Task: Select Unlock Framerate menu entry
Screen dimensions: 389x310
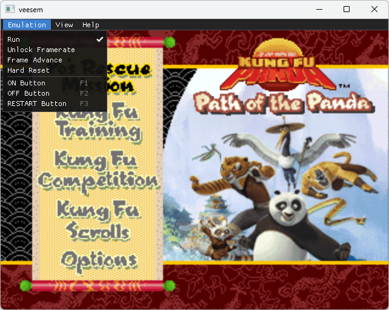Action: coord(55,50)
